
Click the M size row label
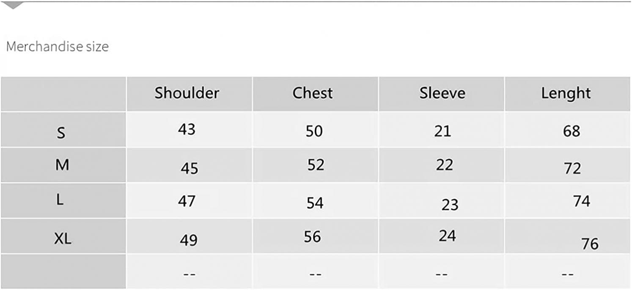click(x=62, y=165)
